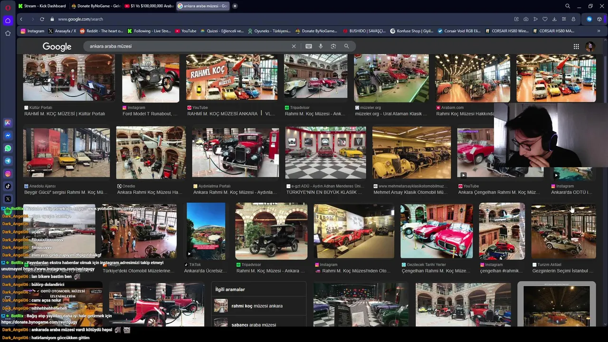
Task: Click the Google logo
Action: (x=57, y=47)
